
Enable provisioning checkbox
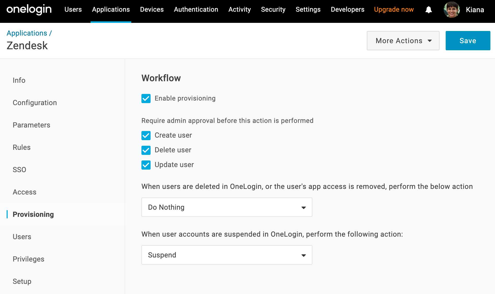click(146, 99)
